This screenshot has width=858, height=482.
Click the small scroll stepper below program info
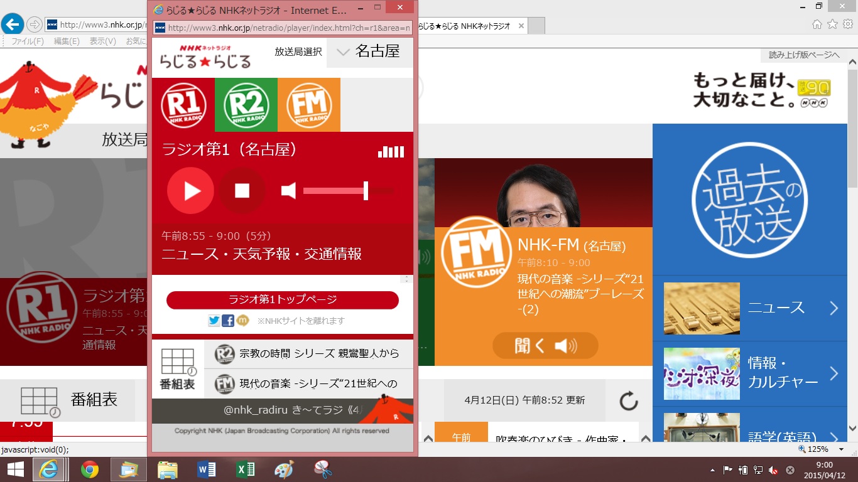click(406, 279)
